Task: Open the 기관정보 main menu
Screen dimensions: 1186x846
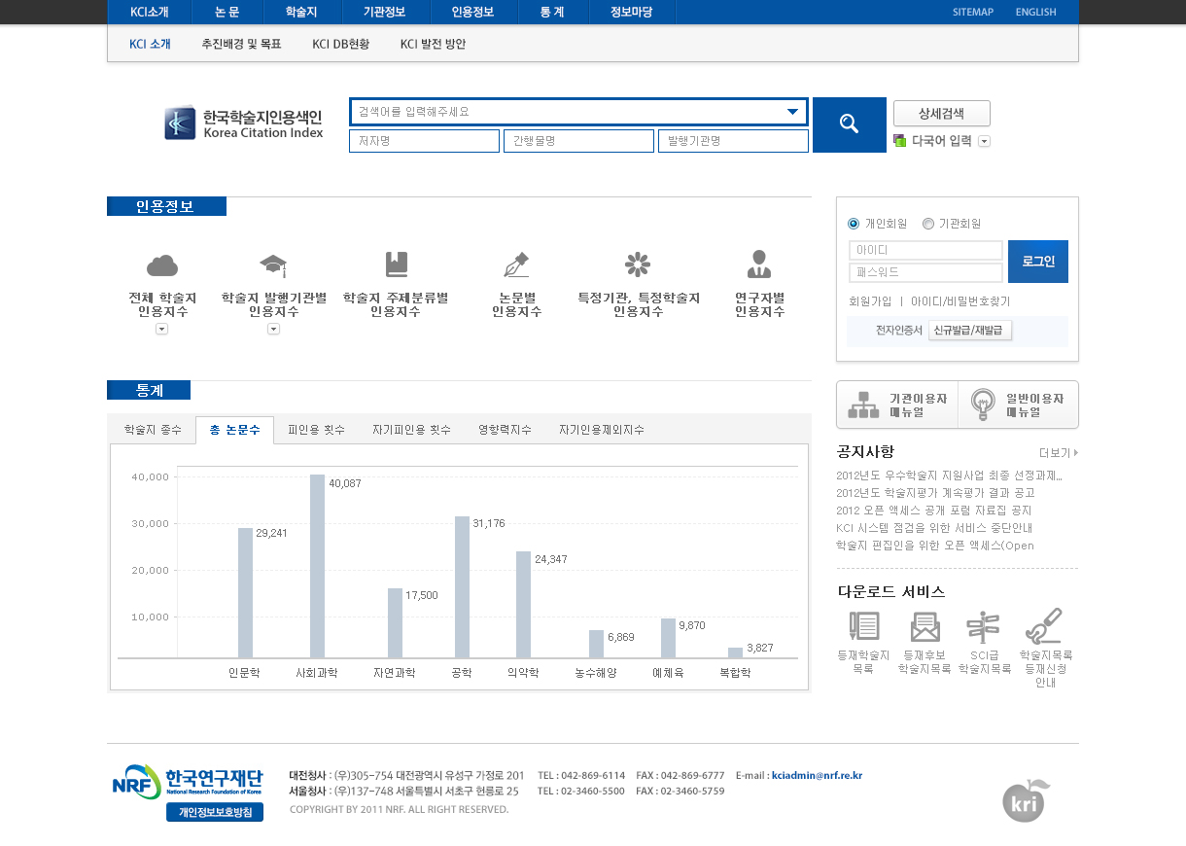Action: point(384,12)
